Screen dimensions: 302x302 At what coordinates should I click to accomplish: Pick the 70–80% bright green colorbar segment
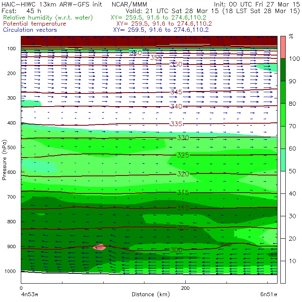tap(283, 115)
